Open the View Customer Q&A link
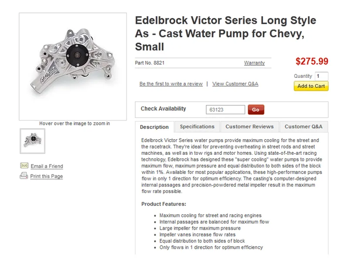 tap(235, 84)
